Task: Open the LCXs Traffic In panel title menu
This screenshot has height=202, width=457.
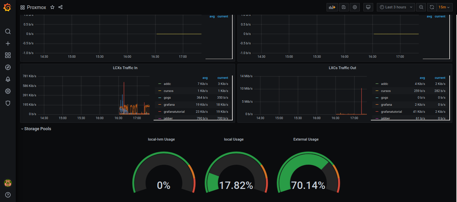Action: (x=125, y=68)
